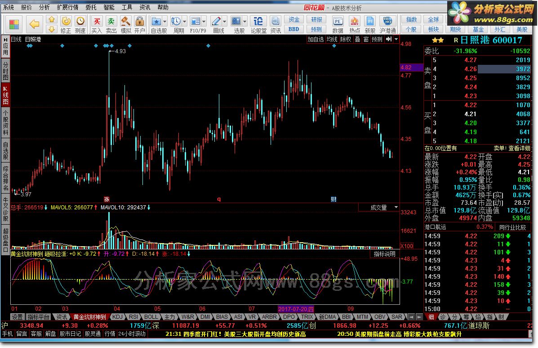
Task: Toggle 除权 ex-rights adjustment
Action: pos(346,40)
